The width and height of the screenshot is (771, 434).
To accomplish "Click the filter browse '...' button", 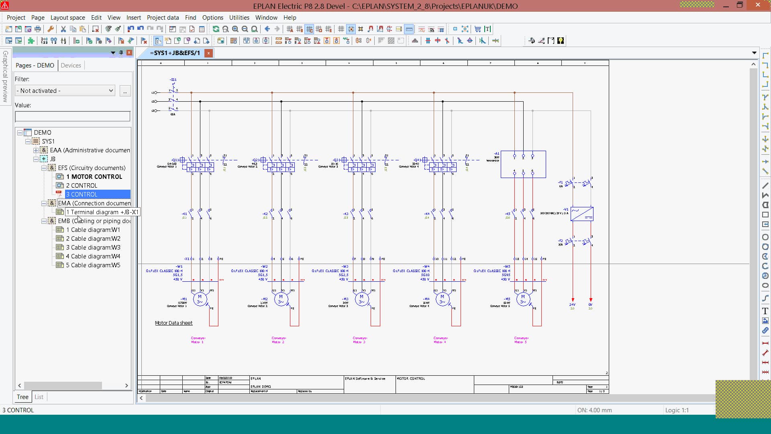I will point(125,90).
